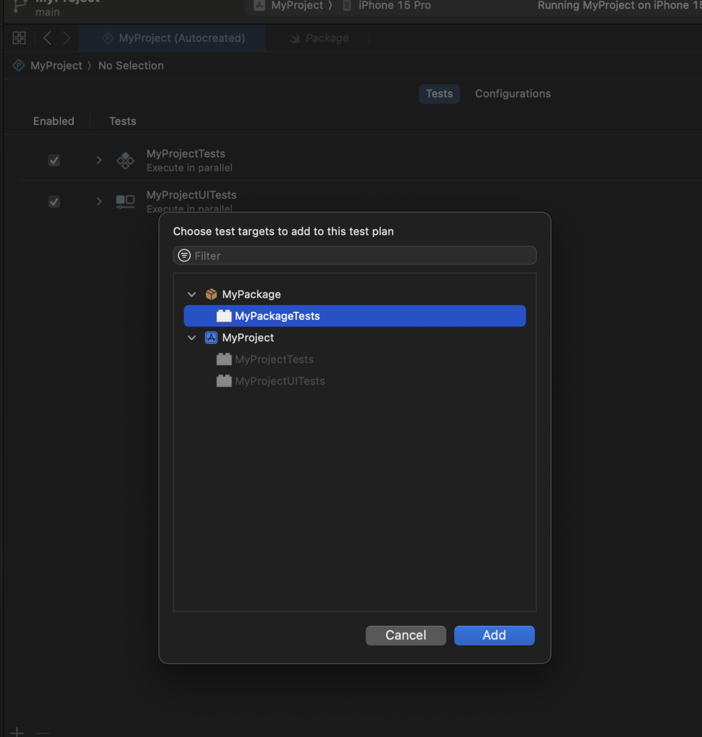This screenshot has width=702, height=737.
Task: Expand the MyProjectTests target chevron
Action: [99, 160]
